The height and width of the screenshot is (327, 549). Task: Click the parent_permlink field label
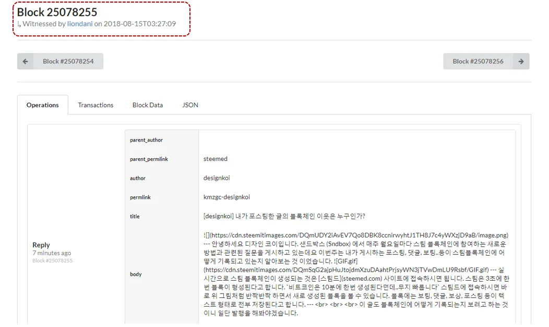149,159
